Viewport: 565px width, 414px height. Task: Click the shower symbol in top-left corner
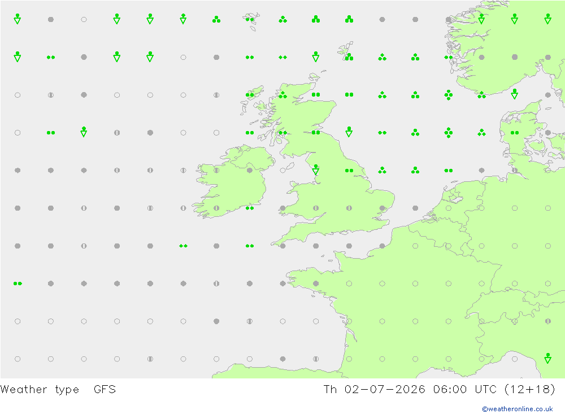pyautogui.click(x=18, y=19)
